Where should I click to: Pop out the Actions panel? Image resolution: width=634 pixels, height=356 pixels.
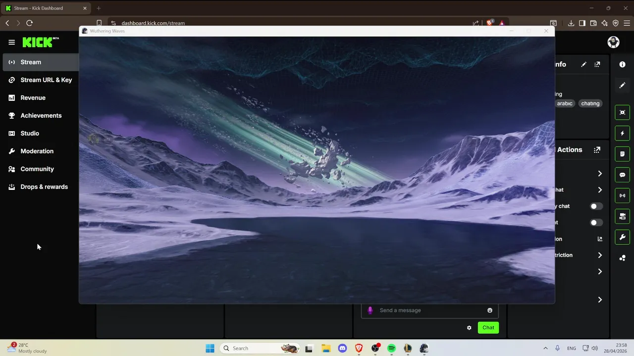(x=597, y=150)
